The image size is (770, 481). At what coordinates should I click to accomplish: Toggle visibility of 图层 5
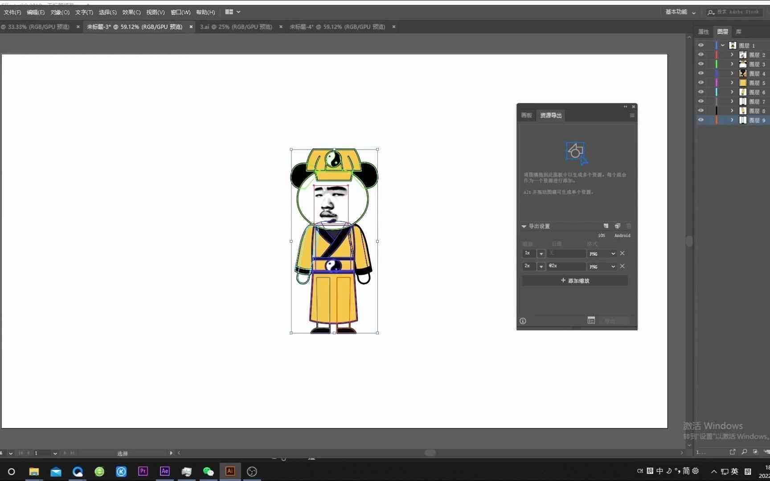701,83
